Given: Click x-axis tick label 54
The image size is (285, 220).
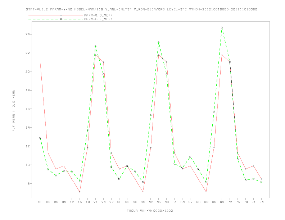Looking at the screenshot, I should point(182,202).
